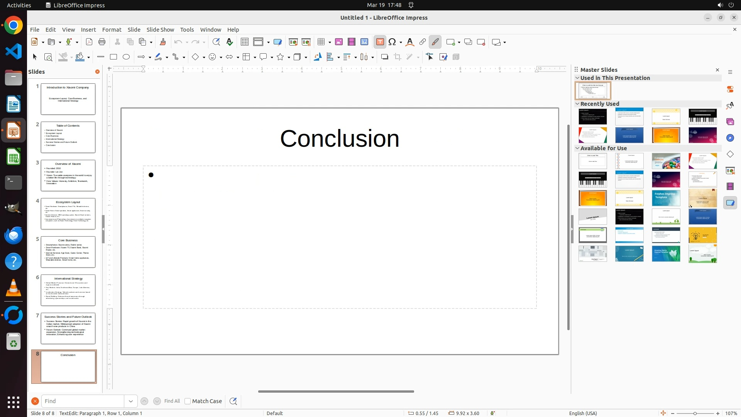Open the Gallery sidebar panel icon

(x=730, y=122)
